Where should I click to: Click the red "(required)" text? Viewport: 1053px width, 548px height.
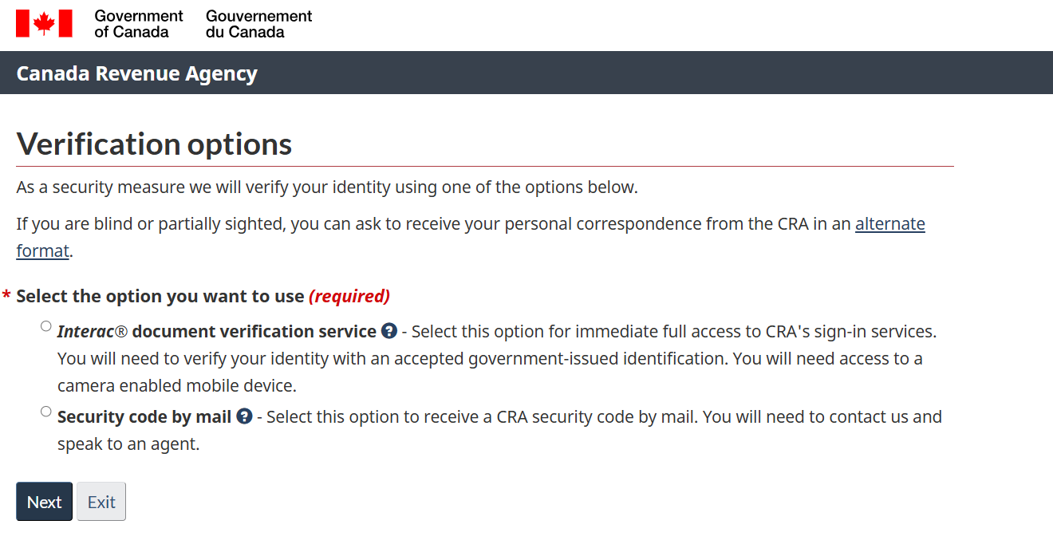[x=349, y=296]
